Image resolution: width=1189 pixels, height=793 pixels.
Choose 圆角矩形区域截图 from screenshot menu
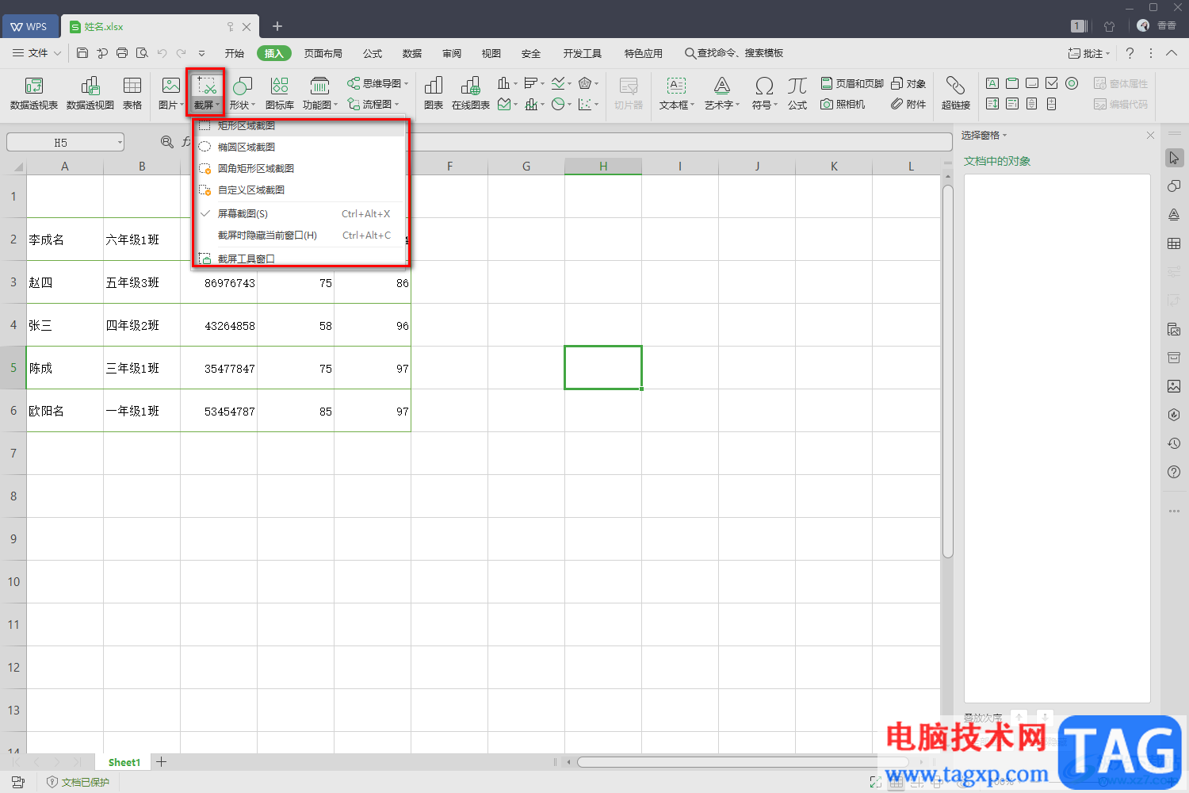pos(300,169)
